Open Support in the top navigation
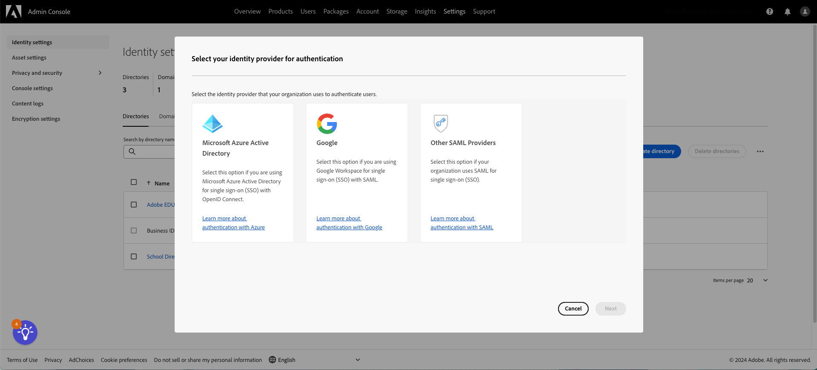 [x=484, y=11]
